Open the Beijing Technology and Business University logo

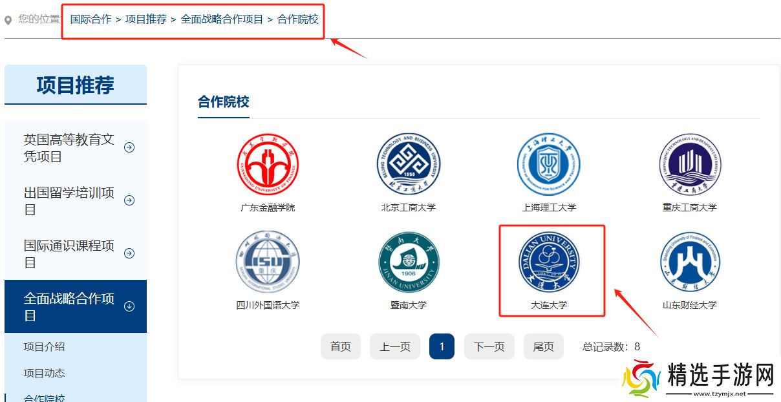[408, 165]
